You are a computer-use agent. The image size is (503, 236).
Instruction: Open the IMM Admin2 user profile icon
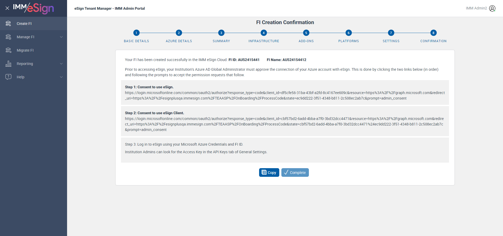coord(492,8)
